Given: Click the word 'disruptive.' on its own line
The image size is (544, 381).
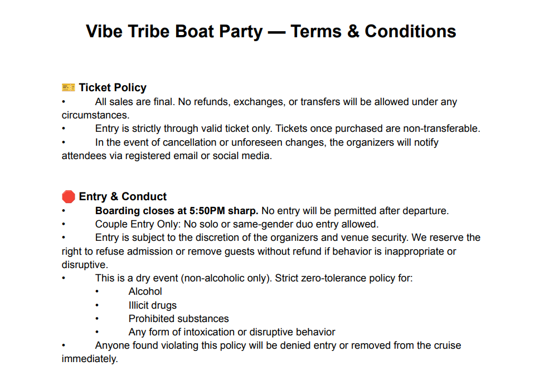Looking at the screenshot, I should point(85,265).
